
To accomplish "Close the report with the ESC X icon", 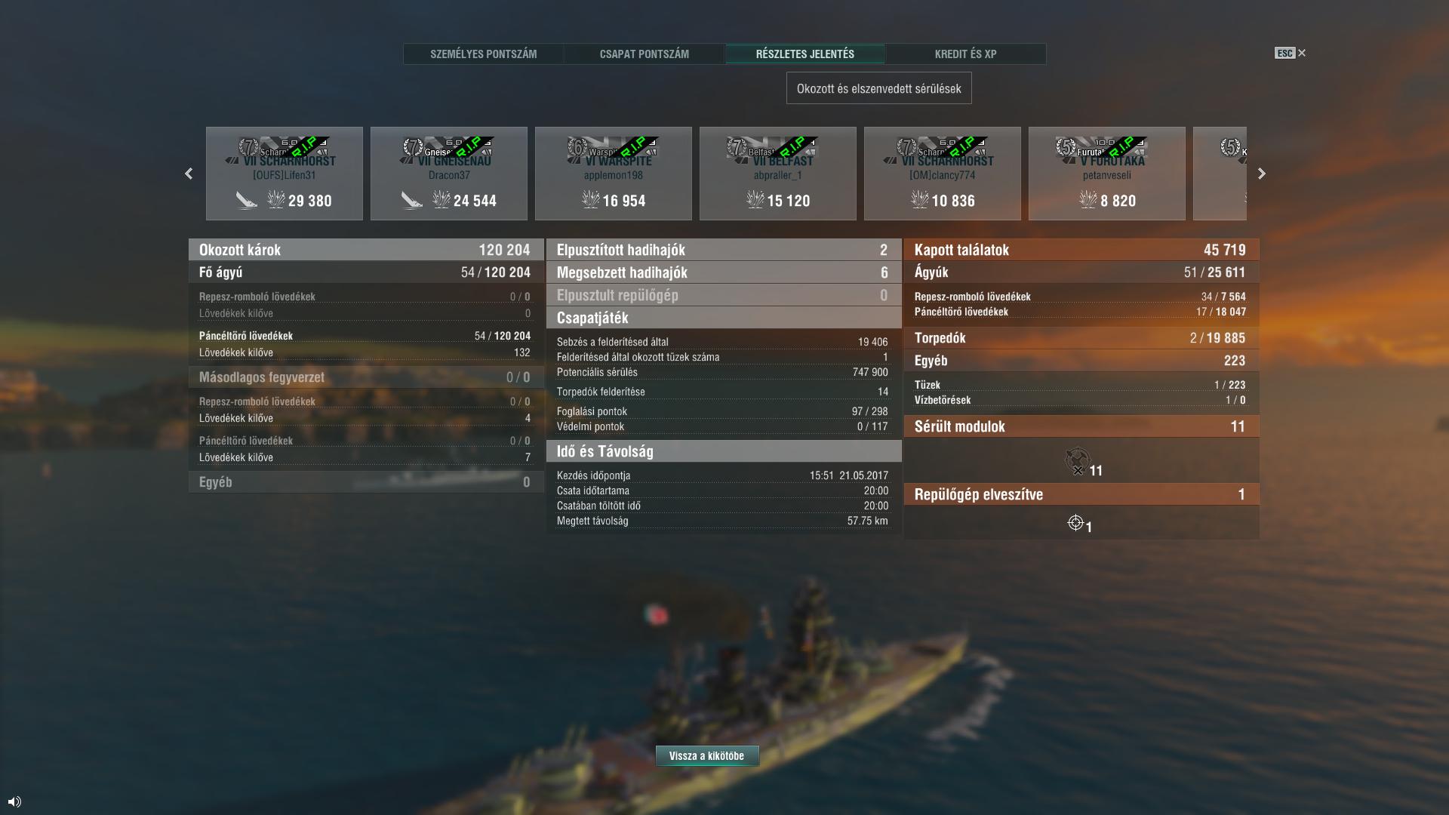I will (x=1291, y=53).
